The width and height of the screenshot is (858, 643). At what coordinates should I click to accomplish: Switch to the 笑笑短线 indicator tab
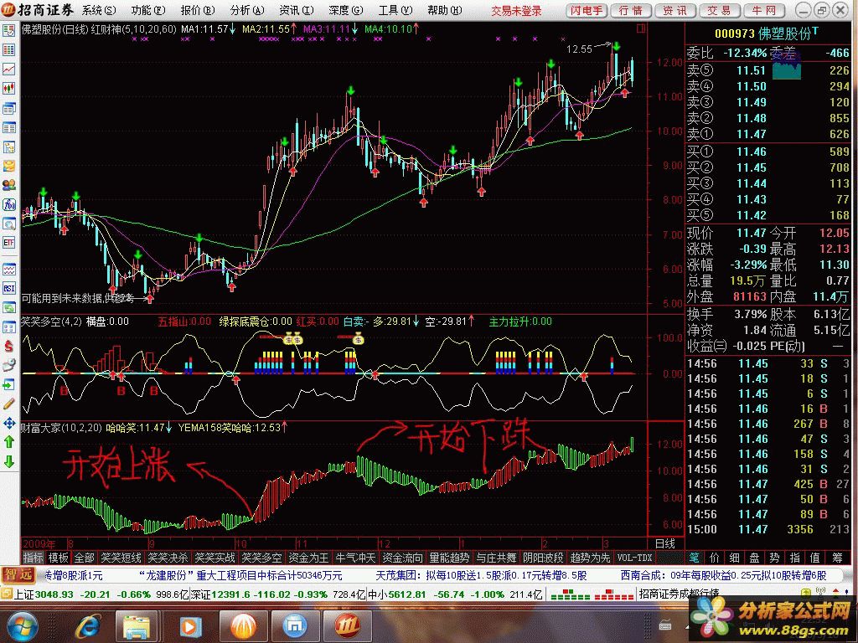pyautogui.click(x=121, y=558)
